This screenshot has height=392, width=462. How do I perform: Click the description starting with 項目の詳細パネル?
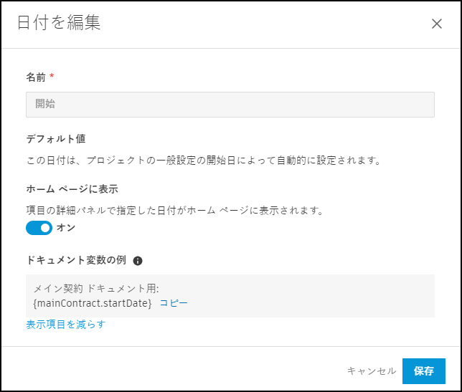pos(175,211)
